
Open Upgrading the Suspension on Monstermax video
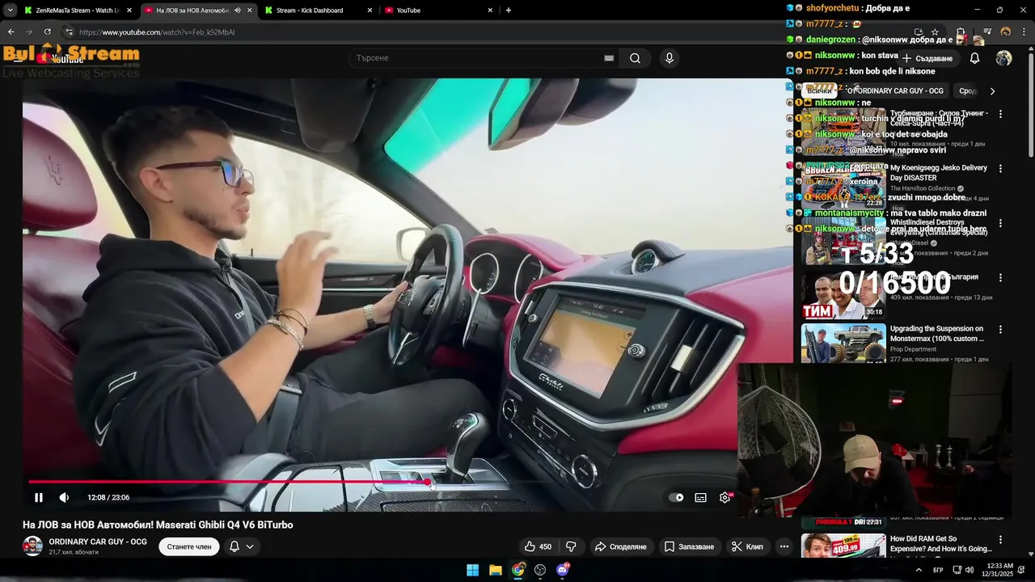[843, 344]
